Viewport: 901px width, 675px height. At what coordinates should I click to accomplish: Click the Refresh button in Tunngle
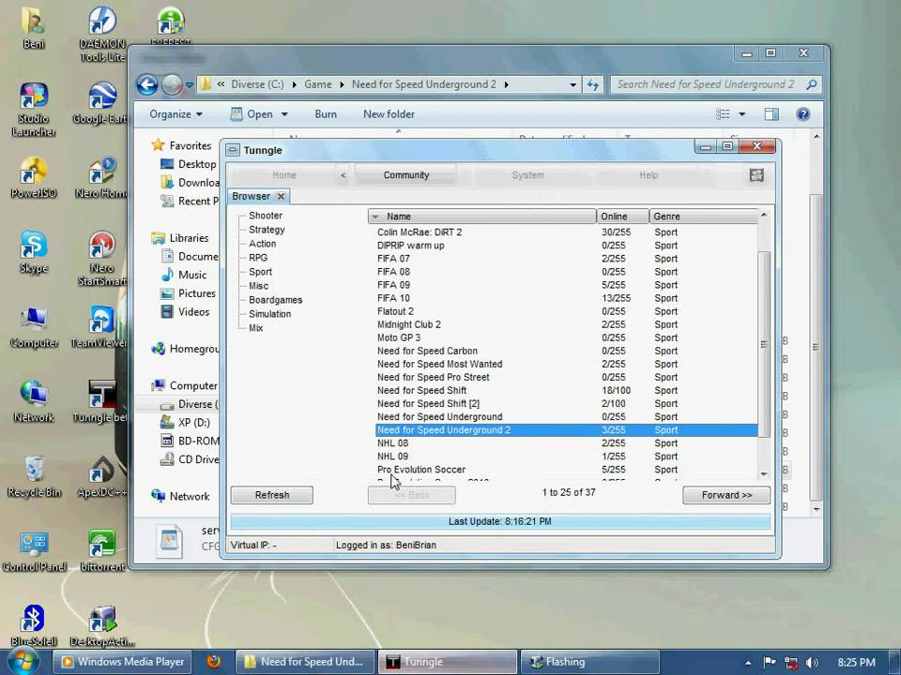click(x=272, y=495)
